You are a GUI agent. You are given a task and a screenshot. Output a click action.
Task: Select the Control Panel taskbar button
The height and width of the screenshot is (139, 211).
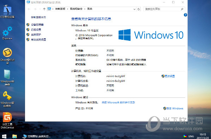coord(37,136)
